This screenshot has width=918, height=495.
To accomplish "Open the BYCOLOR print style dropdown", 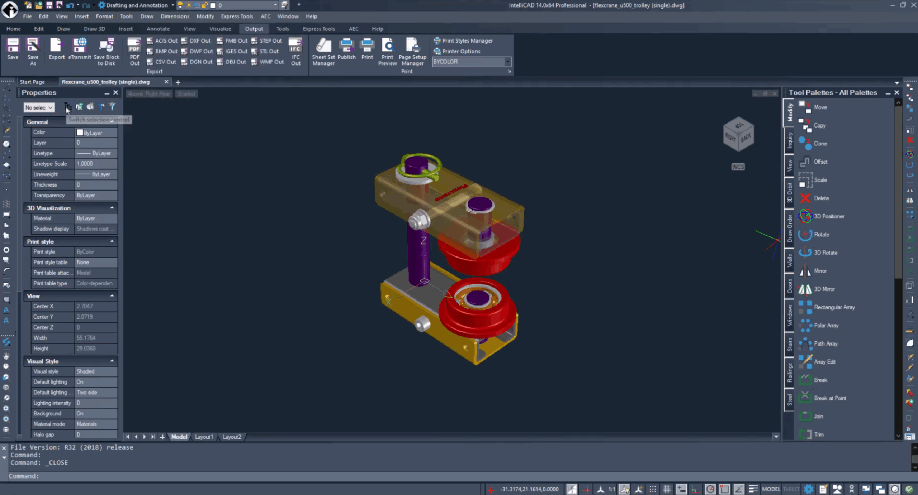I will [x=507, y=62].
